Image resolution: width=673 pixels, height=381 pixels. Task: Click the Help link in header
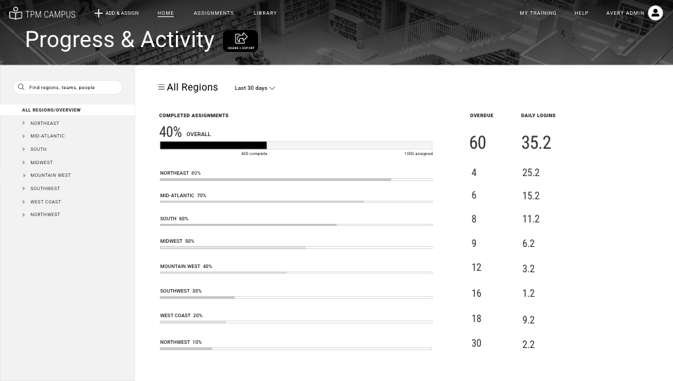(x=582, y=13)
